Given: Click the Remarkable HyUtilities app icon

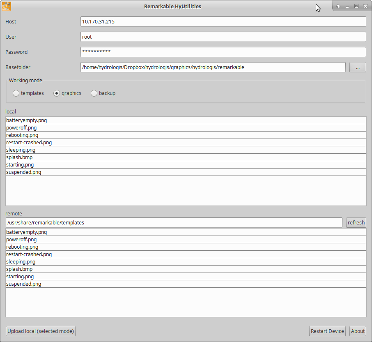Looking at the screenshot, I should coord(7,6).
